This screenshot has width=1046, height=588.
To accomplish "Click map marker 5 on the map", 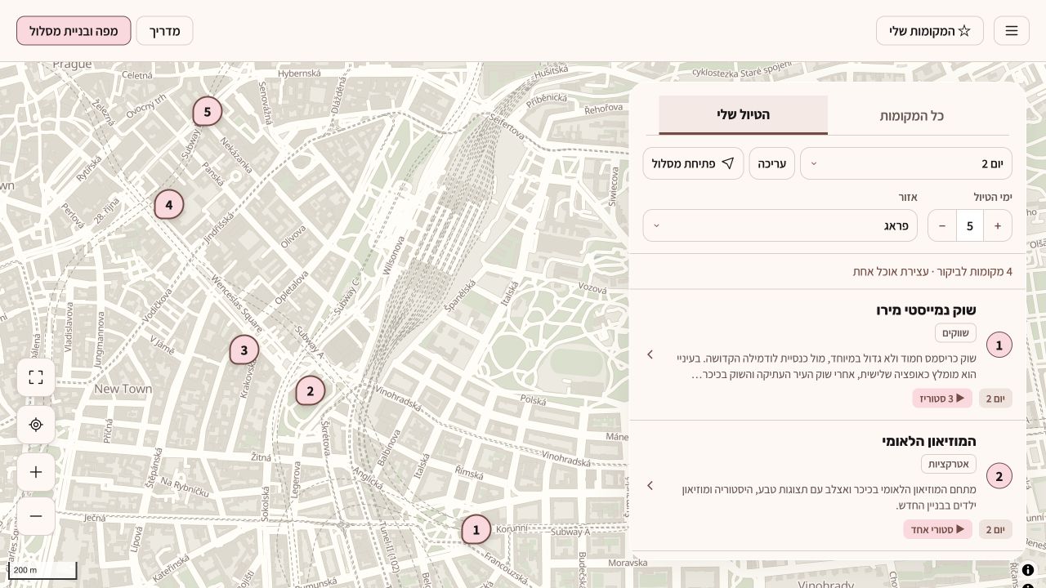I will click(207, 112).
